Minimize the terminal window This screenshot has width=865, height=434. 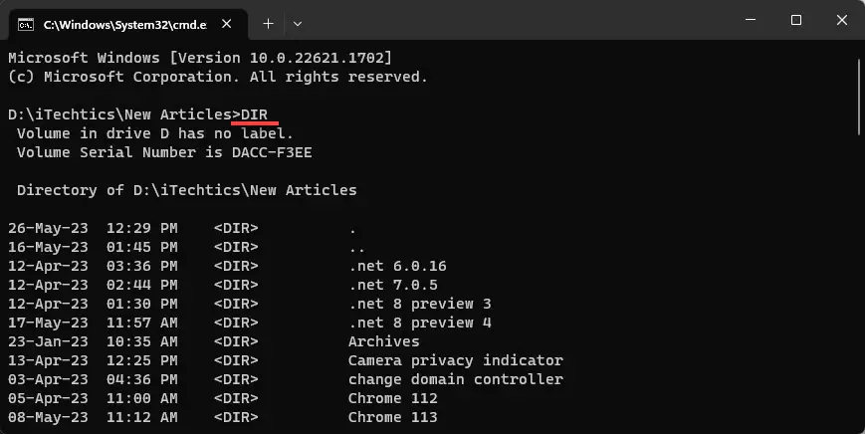pyautogui.click(x=751, y=20)
